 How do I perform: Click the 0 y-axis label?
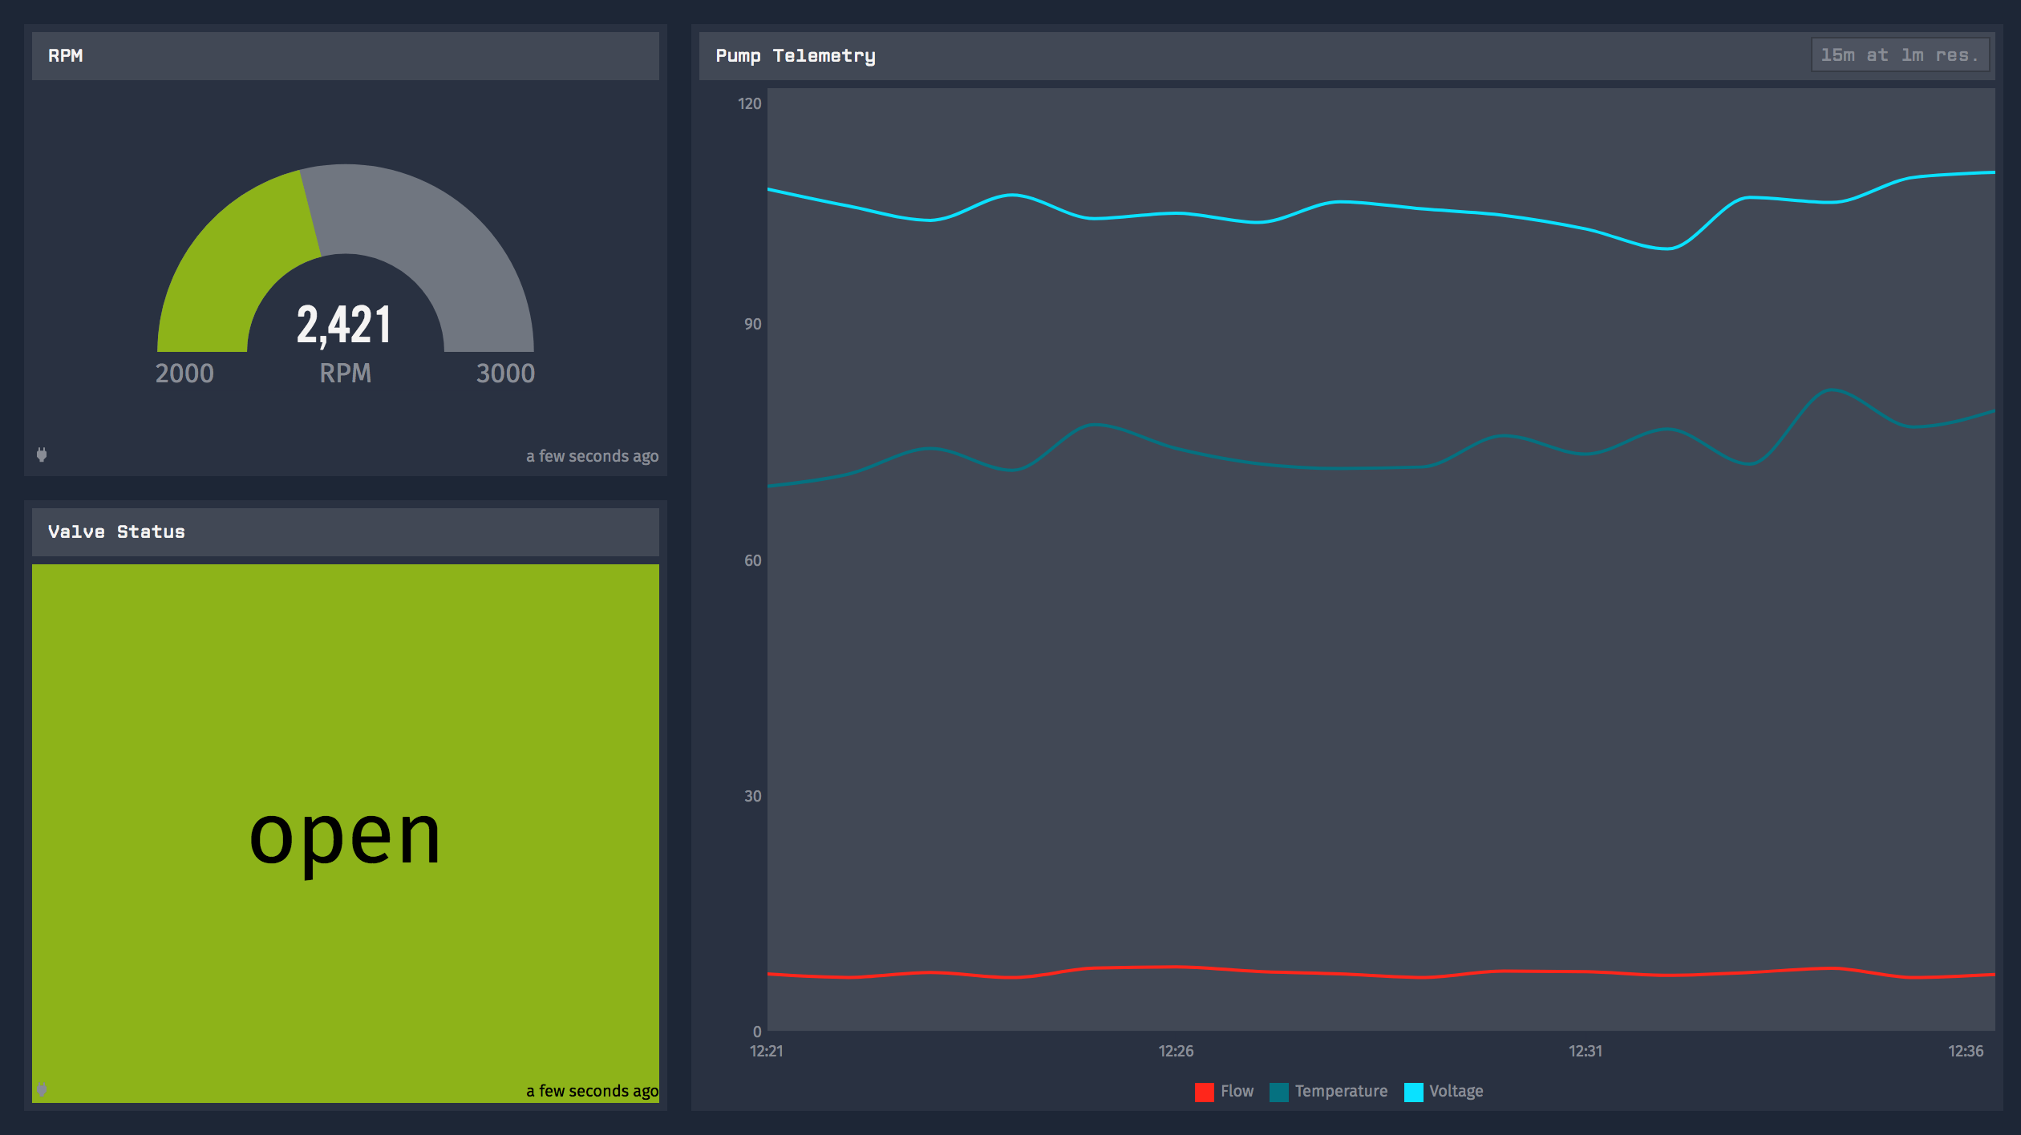pyautogui.click(x=757, y=1032)
